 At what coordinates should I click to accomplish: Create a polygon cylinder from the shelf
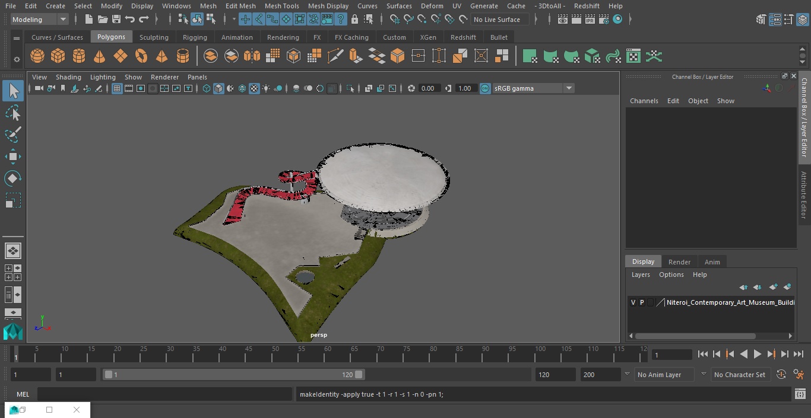point(79,56)
